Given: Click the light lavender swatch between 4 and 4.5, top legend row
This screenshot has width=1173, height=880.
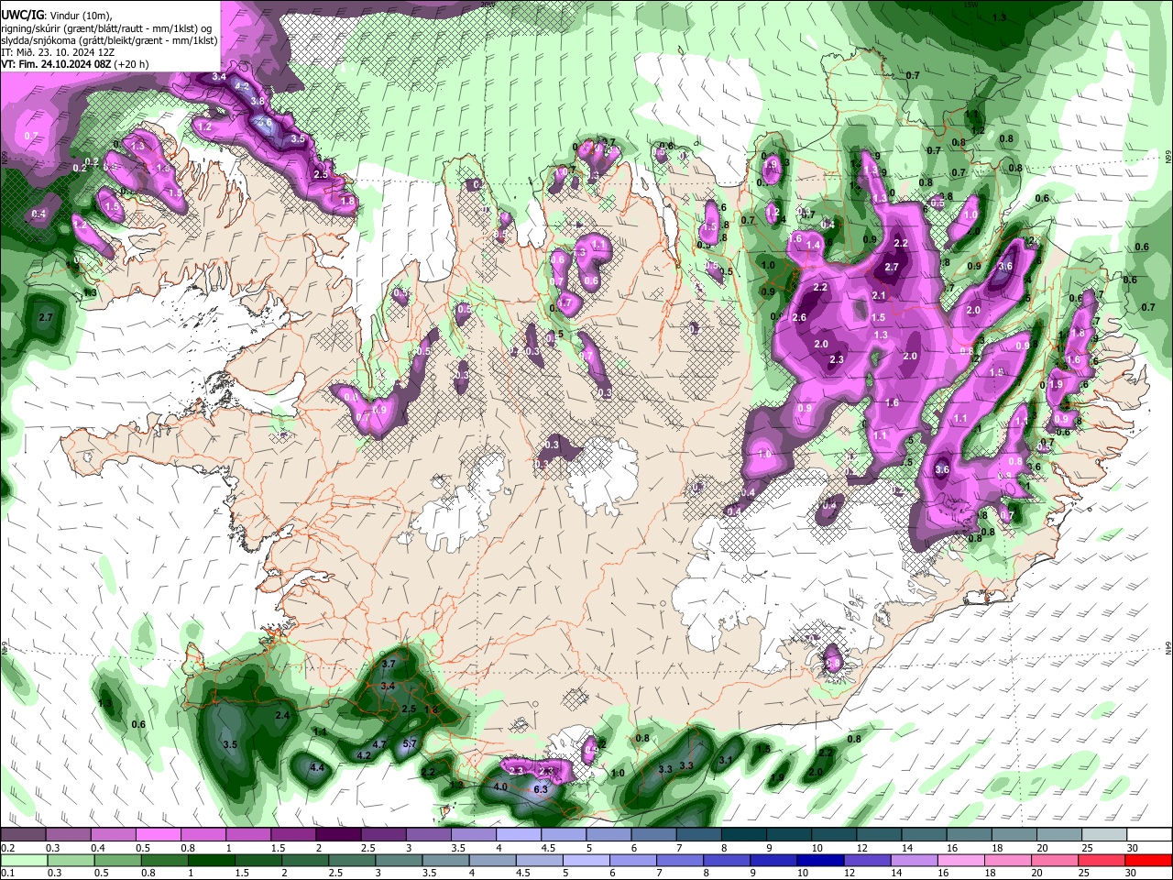Looking at the screenshot, I should 519,834.
